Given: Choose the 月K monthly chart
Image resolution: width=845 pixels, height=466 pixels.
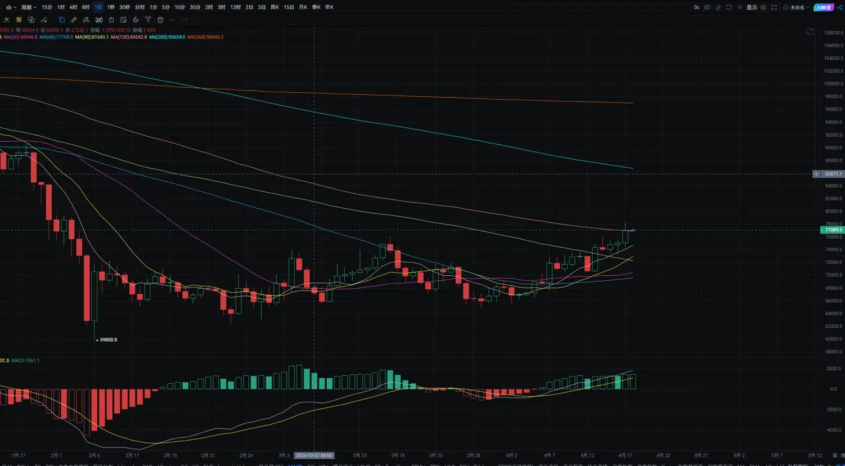Looking at the screenshot, I should point(303,7).
